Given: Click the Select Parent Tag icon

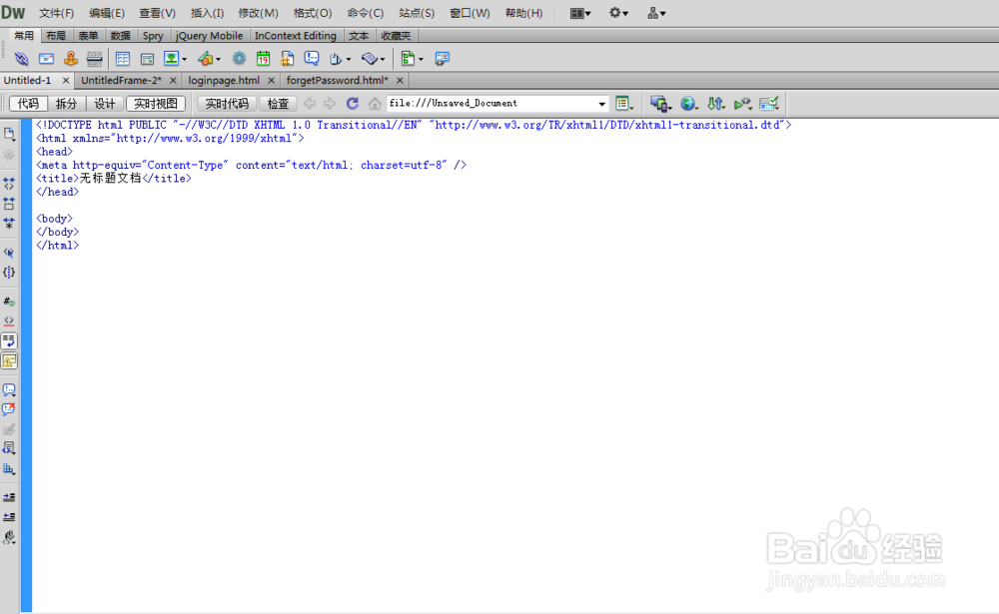Looking at the screenshot, I should click(x=9, y=253).
